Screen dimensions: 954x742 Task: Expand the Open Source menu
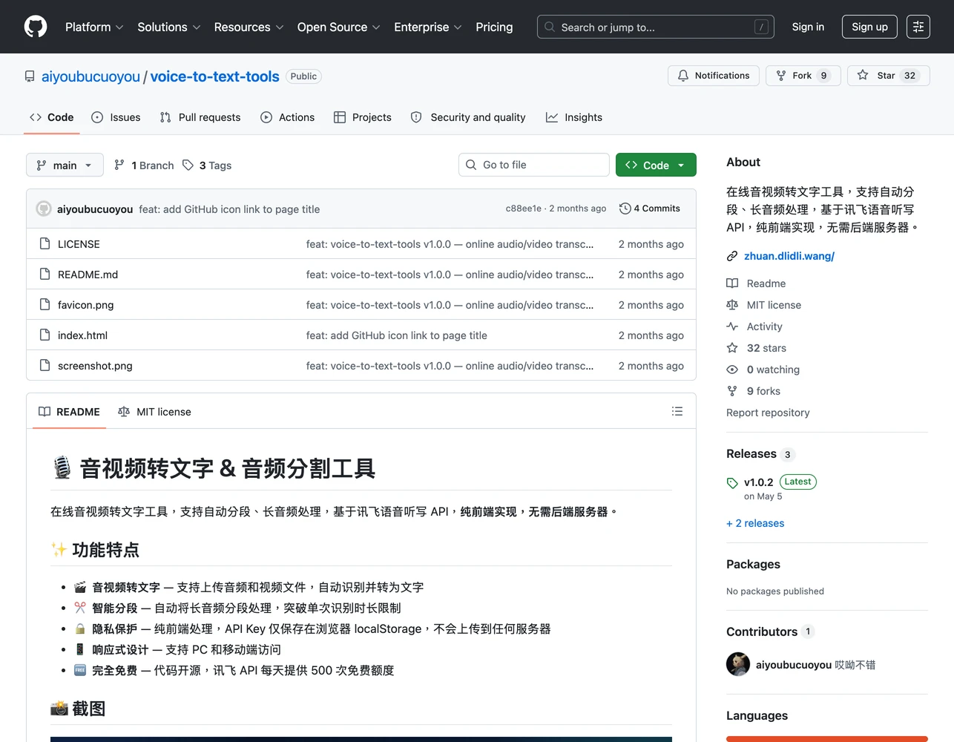point(339,27)
